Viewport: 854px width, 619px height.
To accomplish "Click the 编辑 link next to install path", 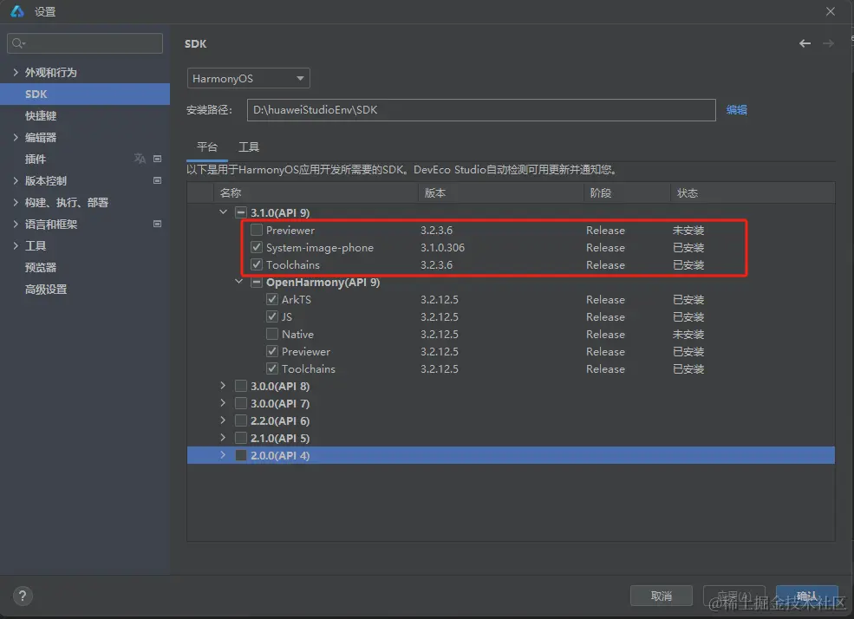I will click(736, 110).
